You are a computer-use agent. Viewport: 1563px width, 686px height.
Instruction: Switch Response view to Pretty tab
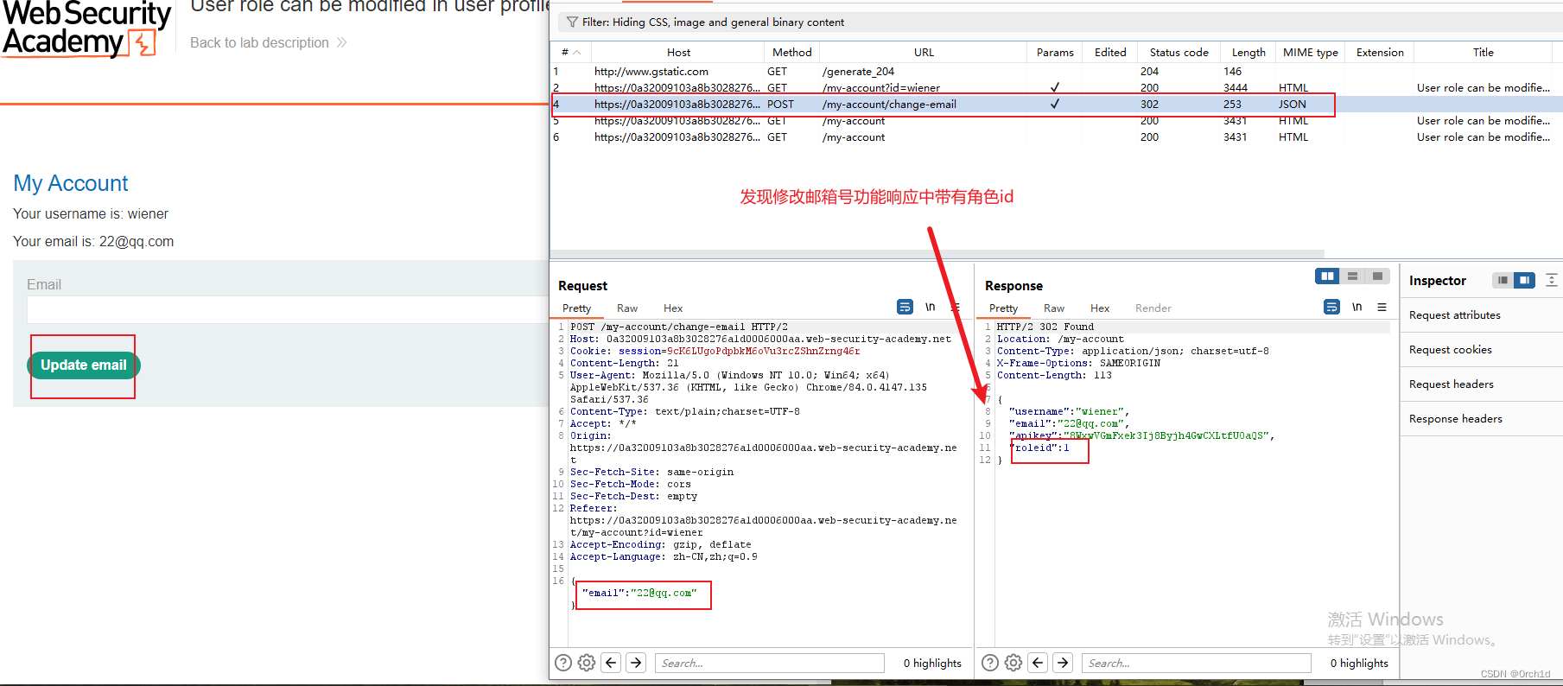tap(1003, 308)
